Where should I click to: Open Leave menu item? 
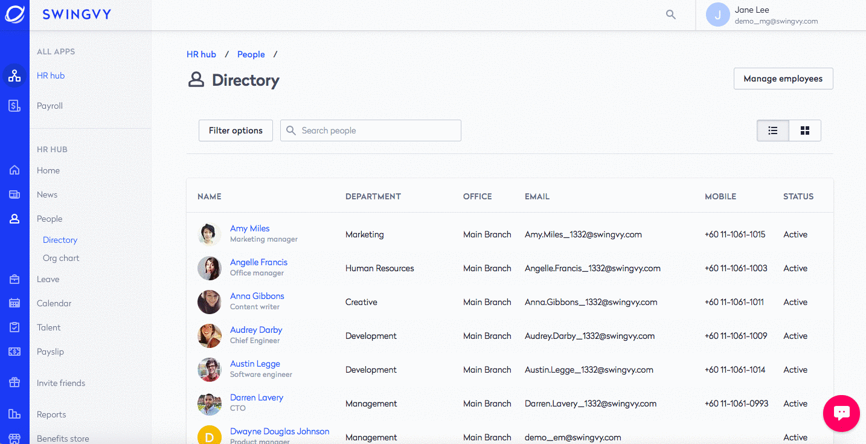tap(48, 279)
